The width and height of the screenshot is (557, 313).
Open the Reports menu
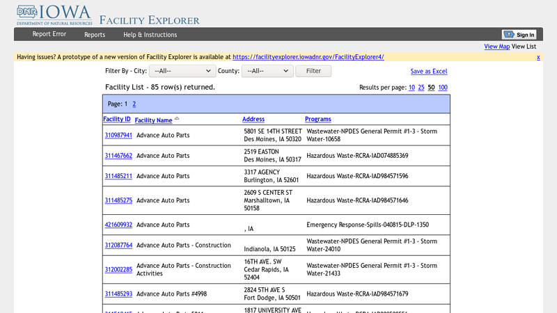click(x=95, y=35)
